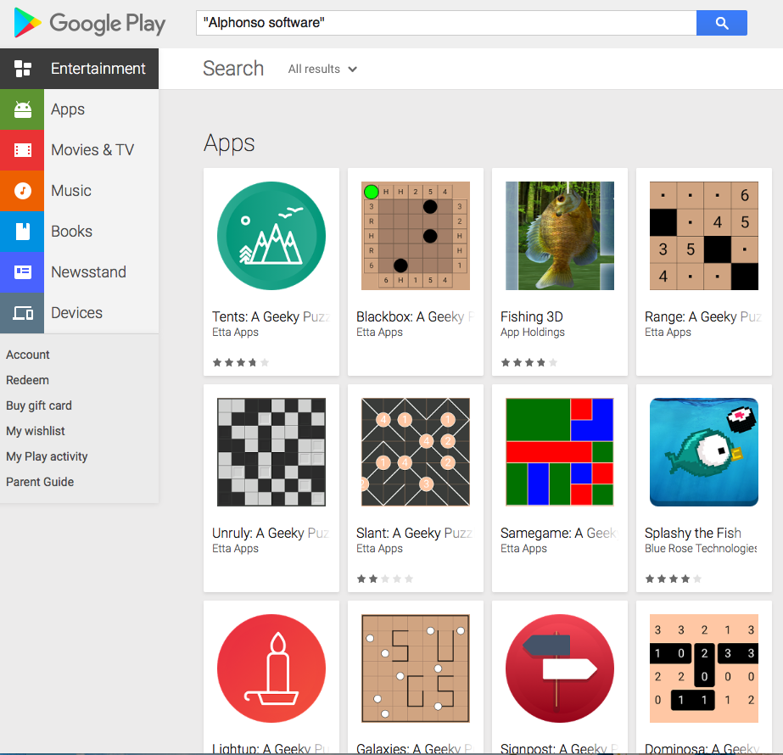Open the Unruly checkerboard app icon
This screenshot has width=783, height=755.
[271, 452]
